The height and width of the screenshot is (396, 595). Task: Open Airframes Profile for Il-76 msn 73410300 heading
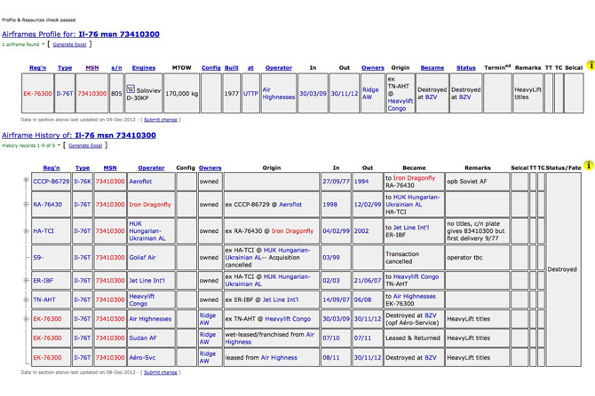[81, 34]
